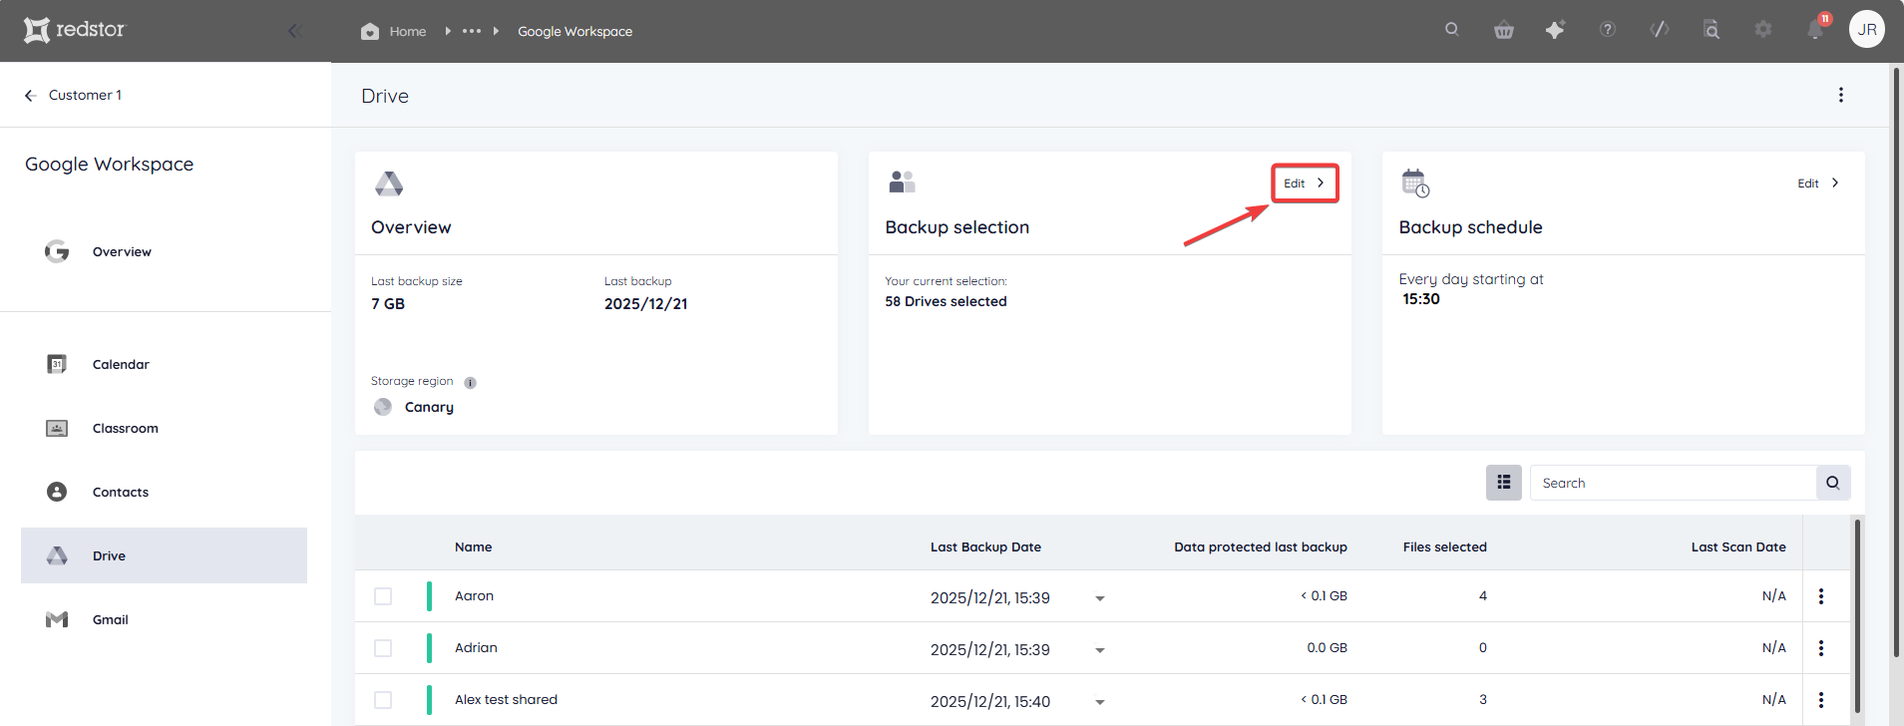Viewport: 1904px width, 726px height.
Task: Open the basket icon in top bar
Action: click(x=1504, y=30)
